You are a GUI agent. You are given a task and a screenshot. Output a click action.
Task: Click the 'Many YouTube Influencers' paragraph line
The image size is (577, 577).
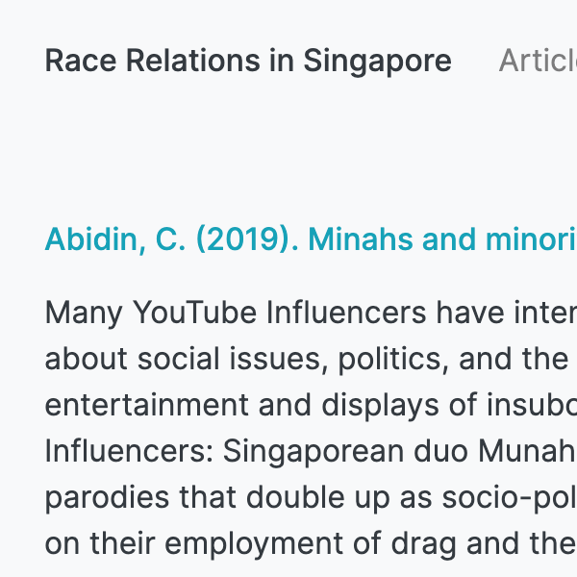coord(311,314)
